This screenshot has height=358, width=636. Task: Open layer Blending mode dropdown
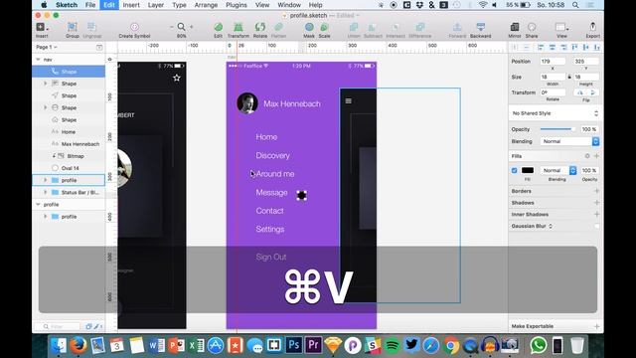click(x=569, y=141)
